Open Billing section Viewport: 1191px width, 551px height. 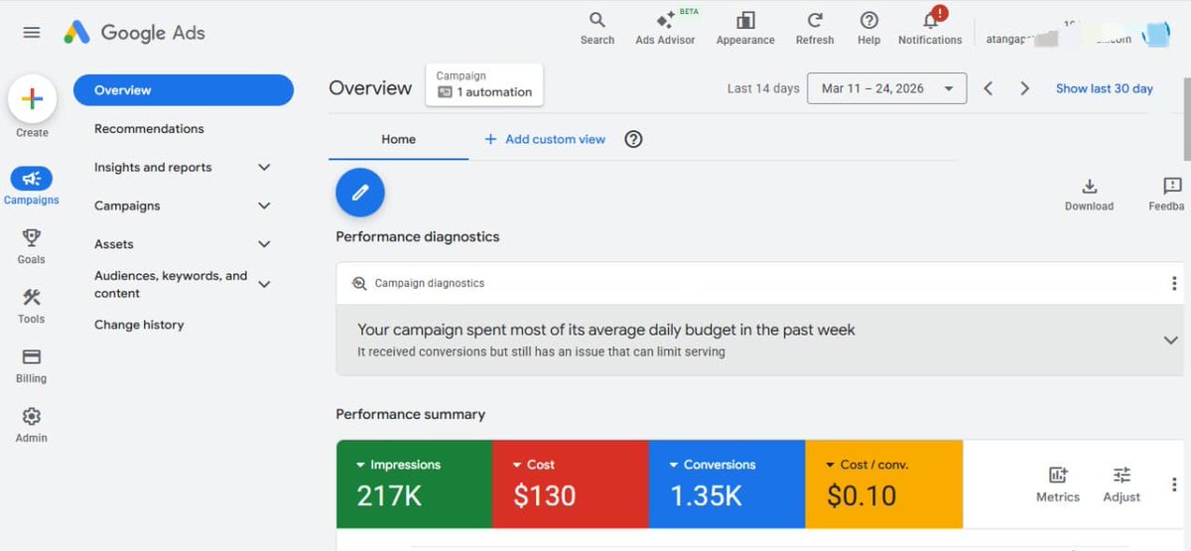click(32, 364)
